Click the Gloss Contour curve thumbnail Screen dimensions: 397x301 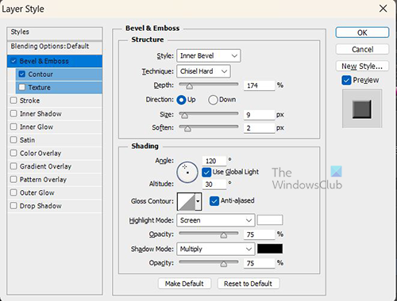point(187,201)
